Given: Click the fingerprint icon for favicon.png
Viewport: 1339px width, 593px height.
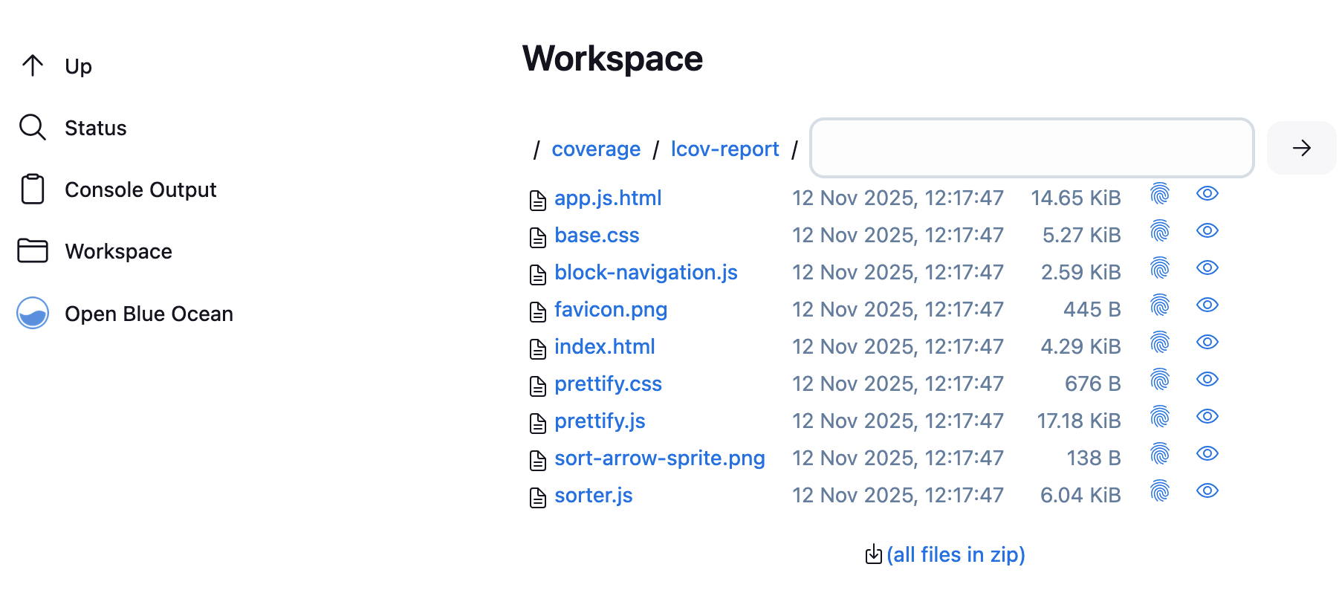Looking at the screenshot, I should (x=1159, y=305).
